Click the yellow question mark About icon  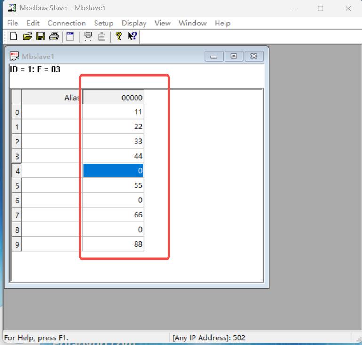point(118,36)
